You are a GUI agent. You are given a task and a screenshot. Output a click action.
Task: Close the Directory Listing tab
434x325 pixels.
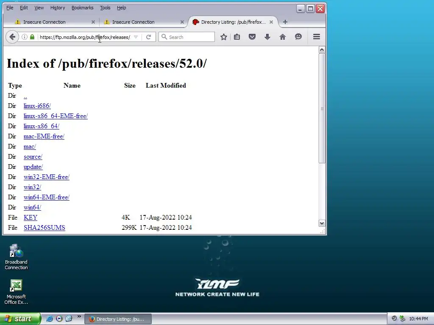[x=271, y=22]
